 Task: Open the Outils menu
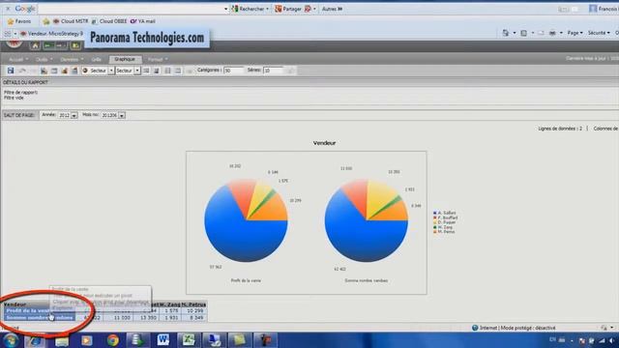click(44, 60)
